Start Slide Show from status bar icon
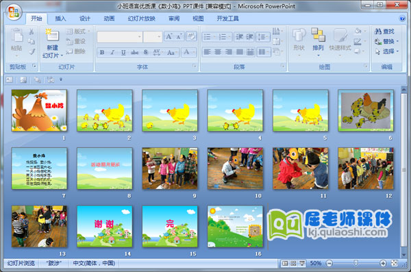Image resolution: width=411 pixels, height=272 pixels. click(302, 263)
